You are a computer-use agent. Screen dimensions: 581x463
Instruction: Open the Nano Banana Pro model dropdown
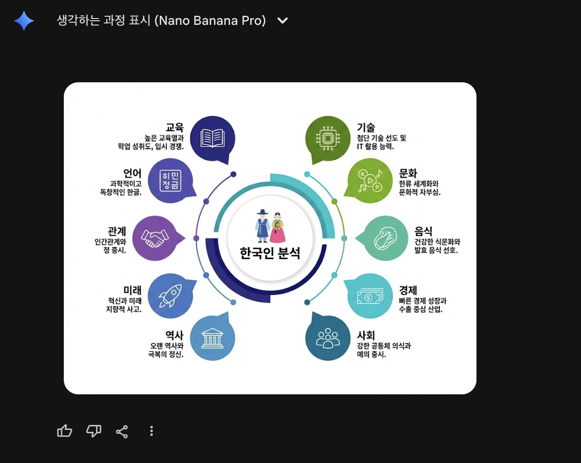click(x=282, y=20)
